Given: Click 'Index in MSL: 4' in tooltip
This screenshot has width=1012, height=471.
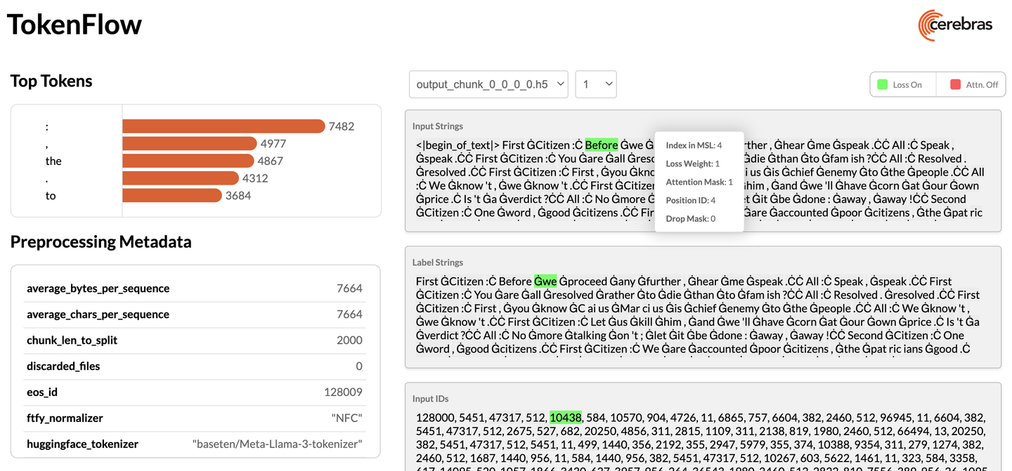Looking at the screenshot, I should point(694,145).
